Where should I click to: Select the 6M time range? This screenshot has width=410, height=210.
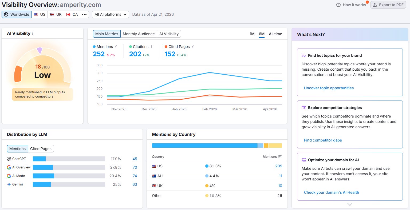point(262,34)
